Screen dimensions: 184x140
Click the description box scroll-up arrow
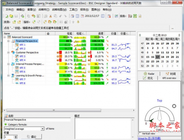133,120
